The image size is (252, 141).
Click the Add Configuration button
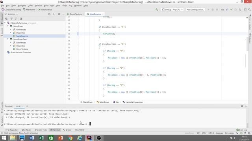coord(195,9)
